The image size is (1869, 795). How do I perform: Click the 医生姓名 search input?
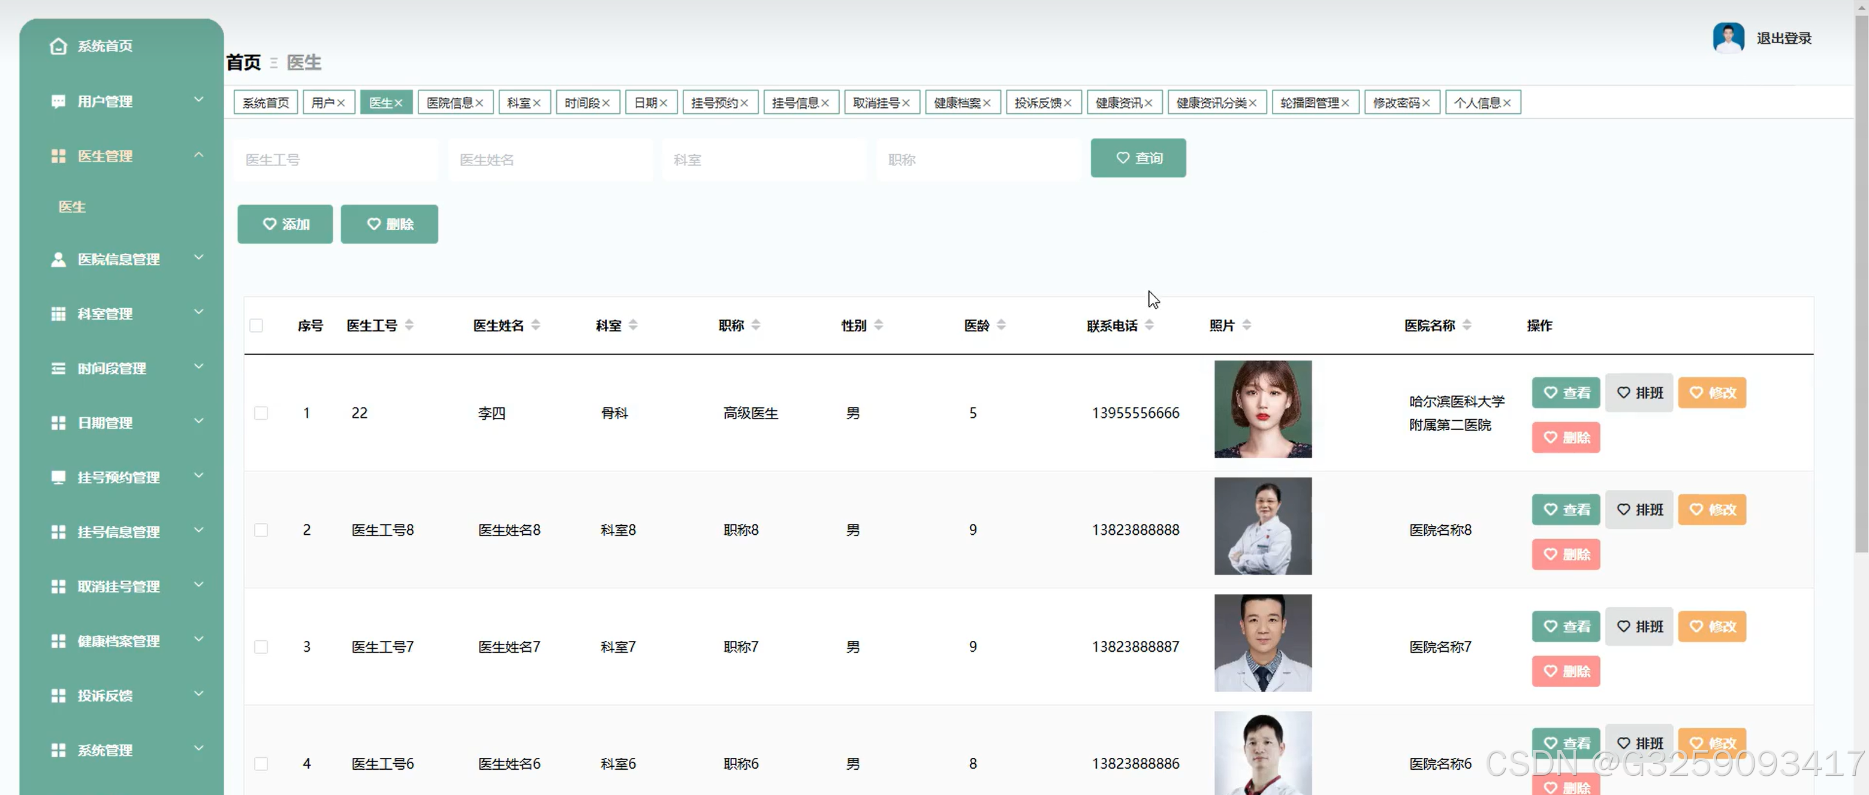[550, 159]
